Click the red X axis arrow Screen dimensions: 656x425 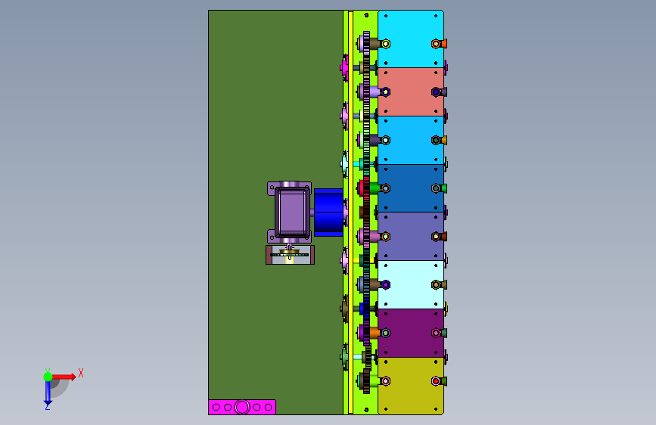coord(64,377)
